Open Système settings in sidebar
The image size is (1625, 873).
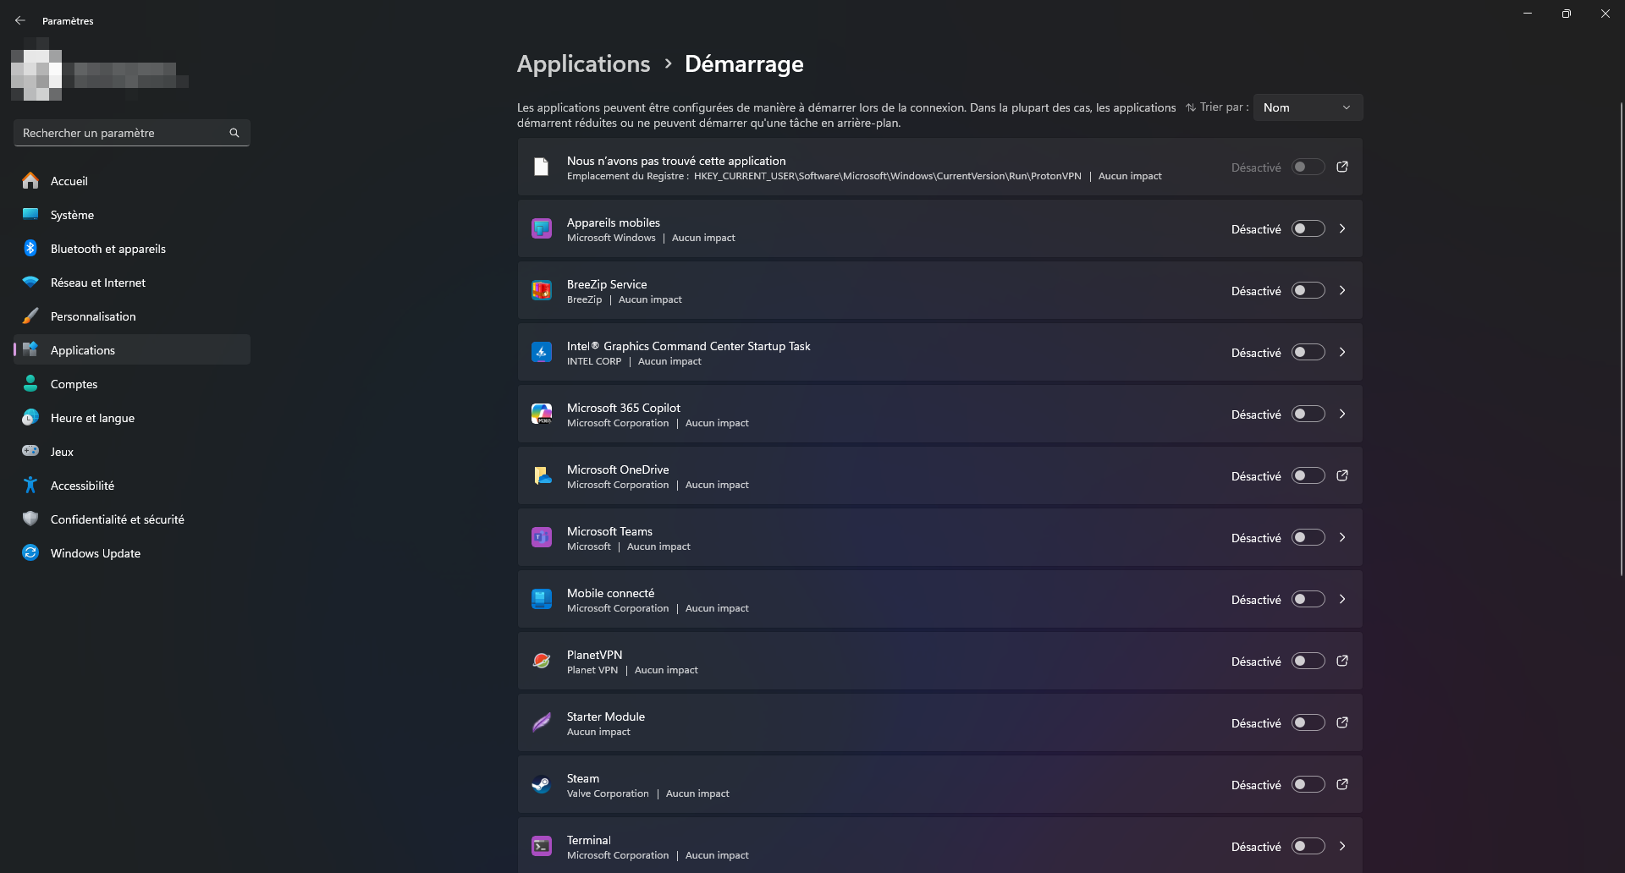pyautogui.click(x=132, y=215)
